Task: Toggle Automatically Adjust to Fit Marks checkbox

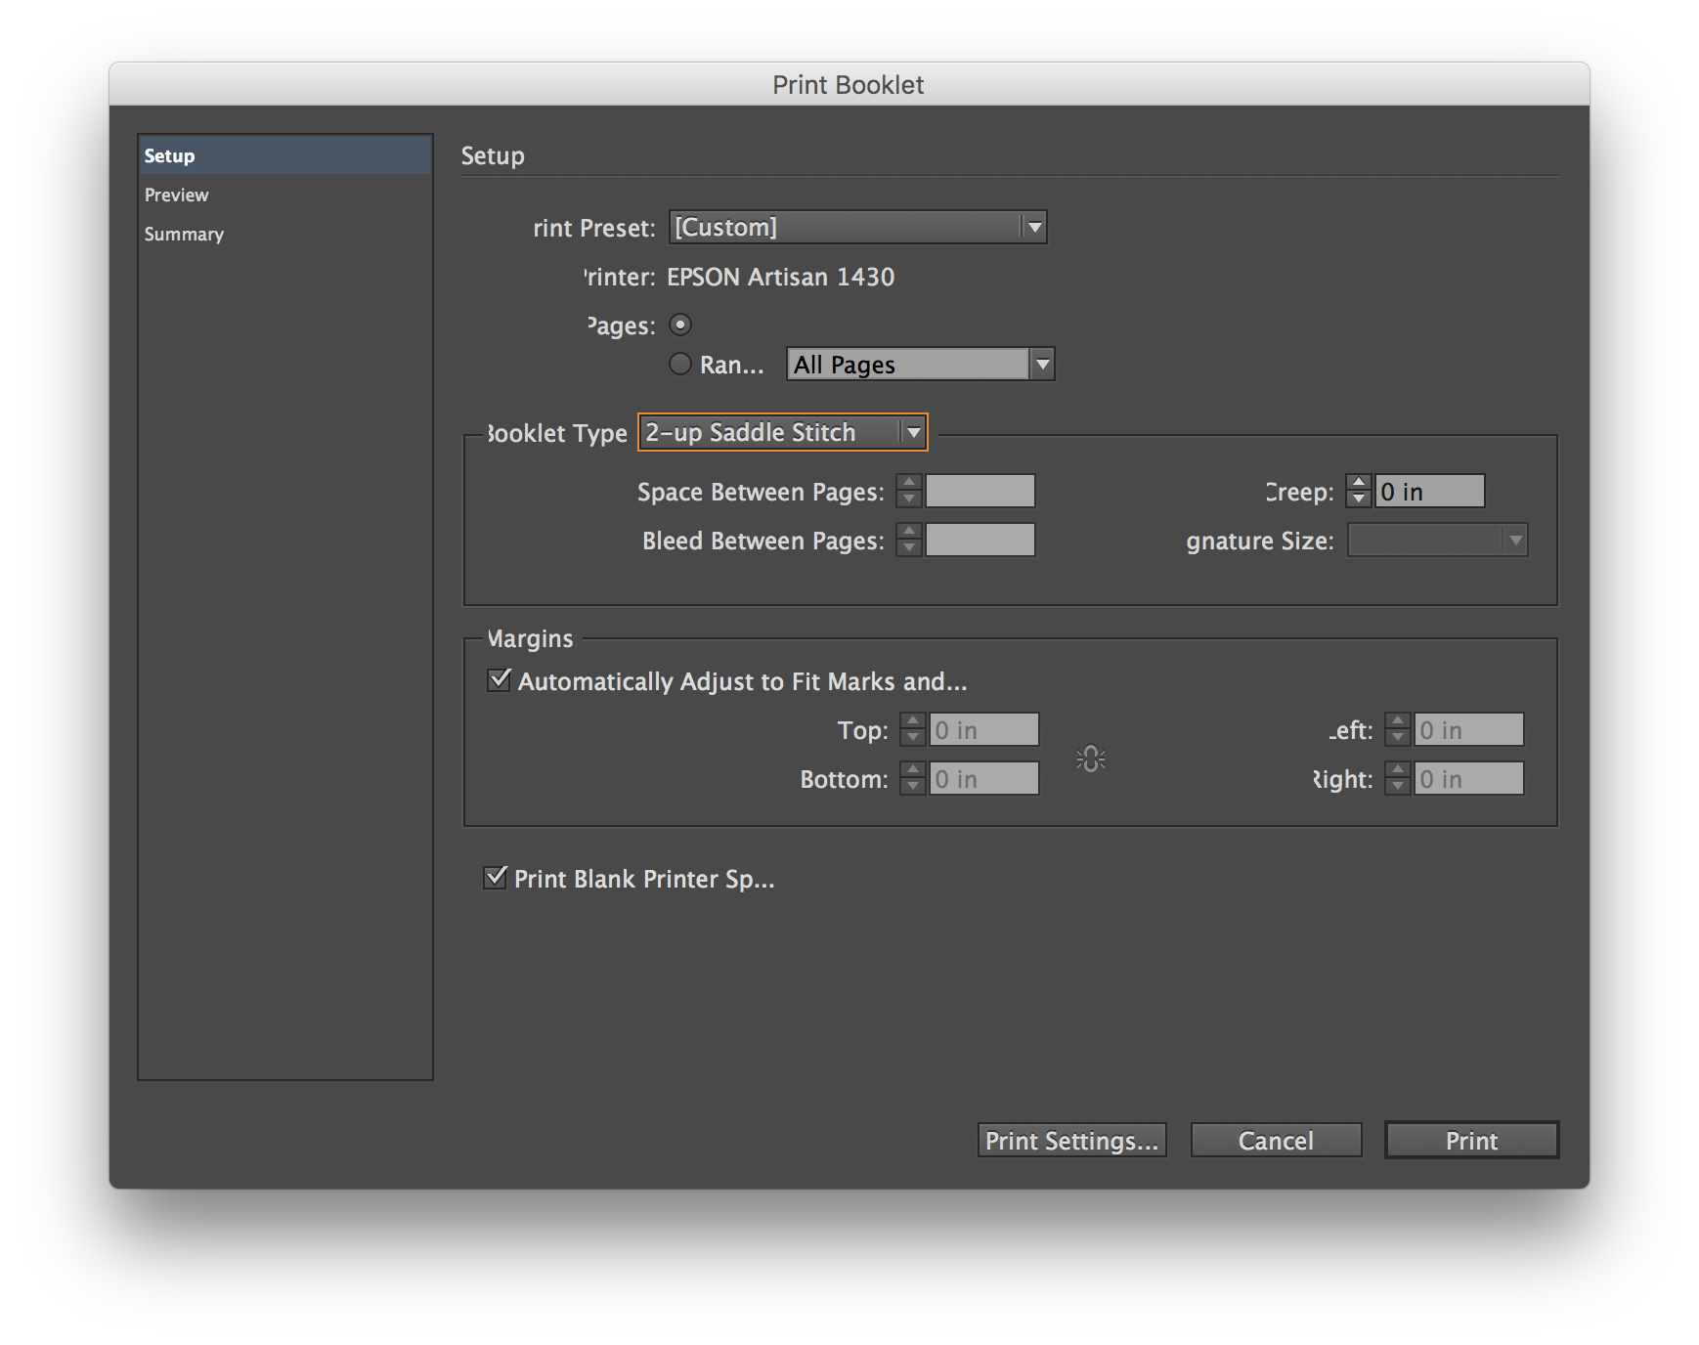Action: [x=500, y=680]
